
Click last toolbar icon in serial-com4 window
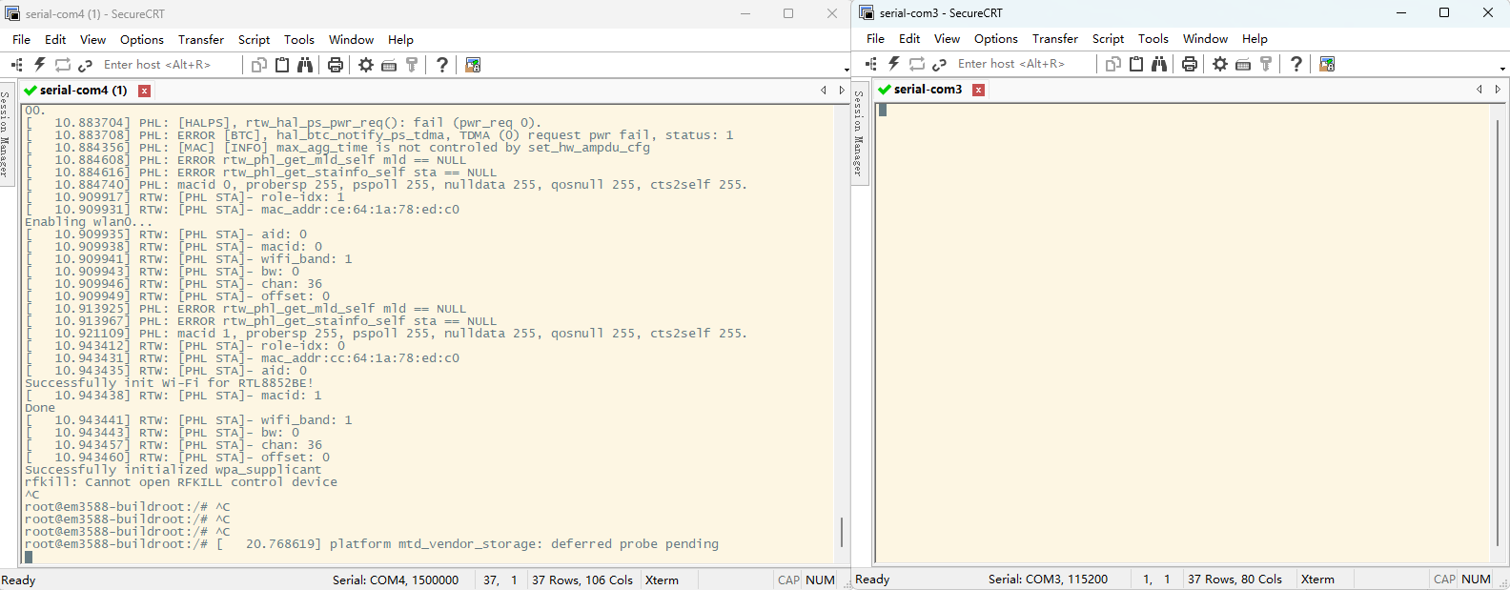[x=473, y=65]
